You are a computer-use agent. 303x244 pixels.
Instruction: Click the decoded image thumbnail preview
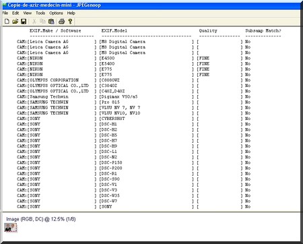tap(11, 228)
